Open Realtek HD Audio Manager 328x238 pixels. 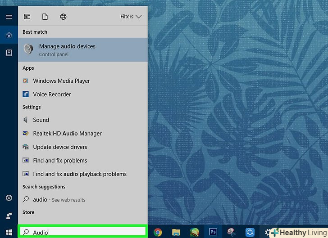[x=67, y=134]
